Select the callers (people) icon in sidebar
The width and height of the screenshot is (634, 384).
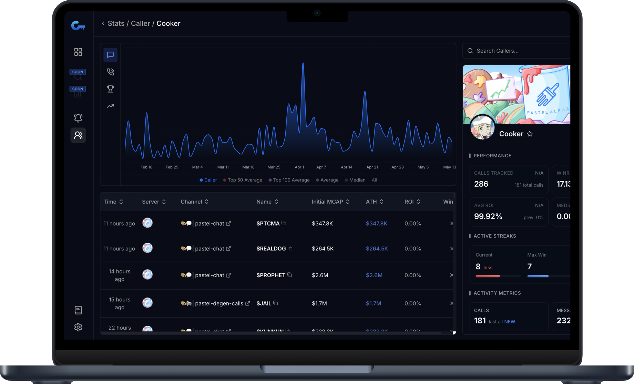point(78,135)
